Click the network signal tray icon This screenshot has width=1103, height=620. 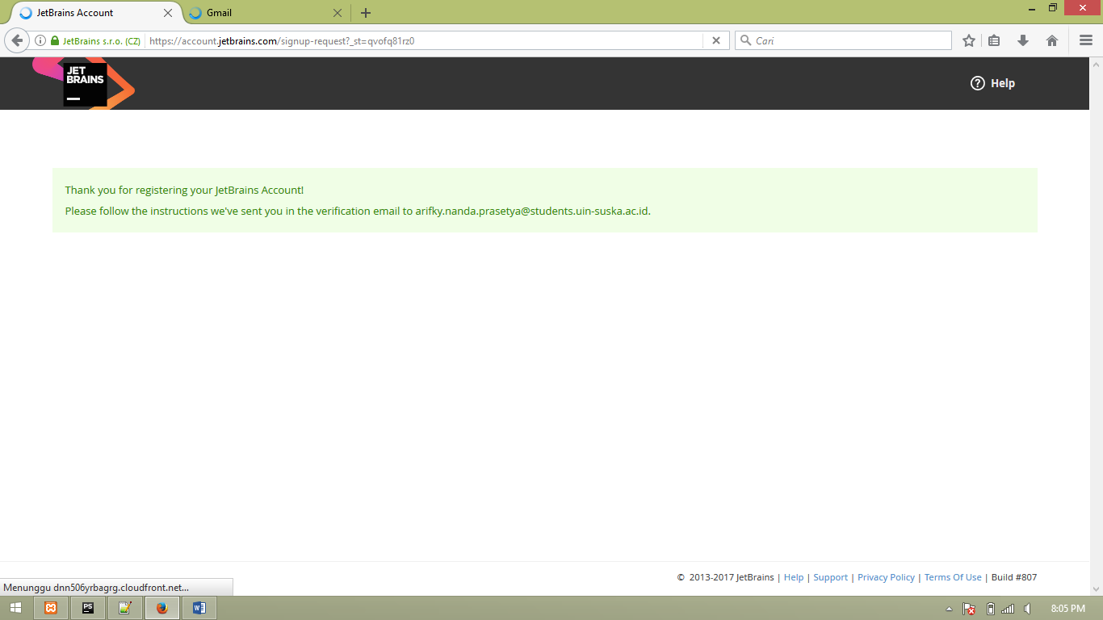1008,609
